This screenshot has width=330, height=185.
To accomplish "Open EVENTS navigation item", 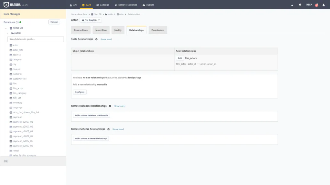I will tap(148, 5).
